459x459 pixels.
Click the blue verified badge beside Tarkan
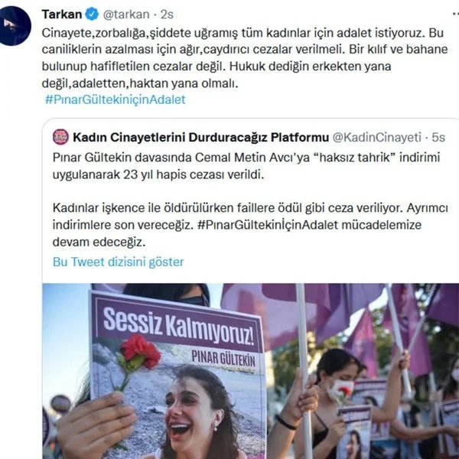click(x=92, y=14)
